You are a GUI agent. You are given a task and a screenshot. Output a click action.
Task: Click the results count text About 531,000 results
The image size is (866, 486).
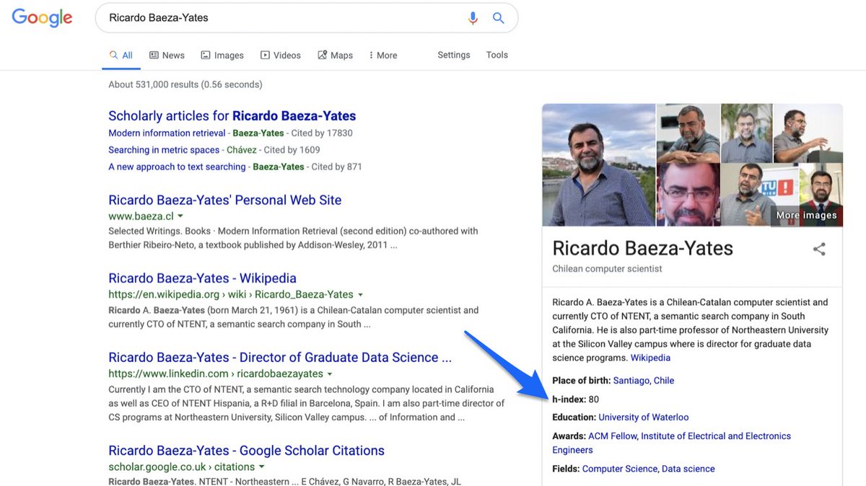185,84
